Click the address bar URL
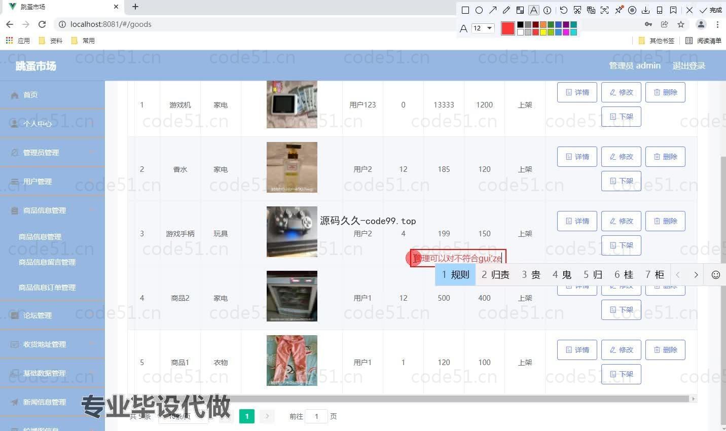This screenshot has height=431, width=726. tap(111, 24)
